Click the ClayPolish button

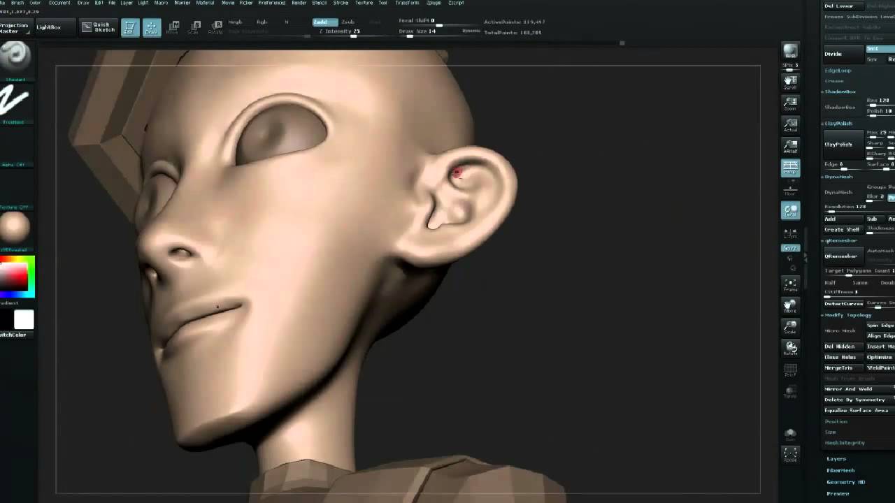843,144
